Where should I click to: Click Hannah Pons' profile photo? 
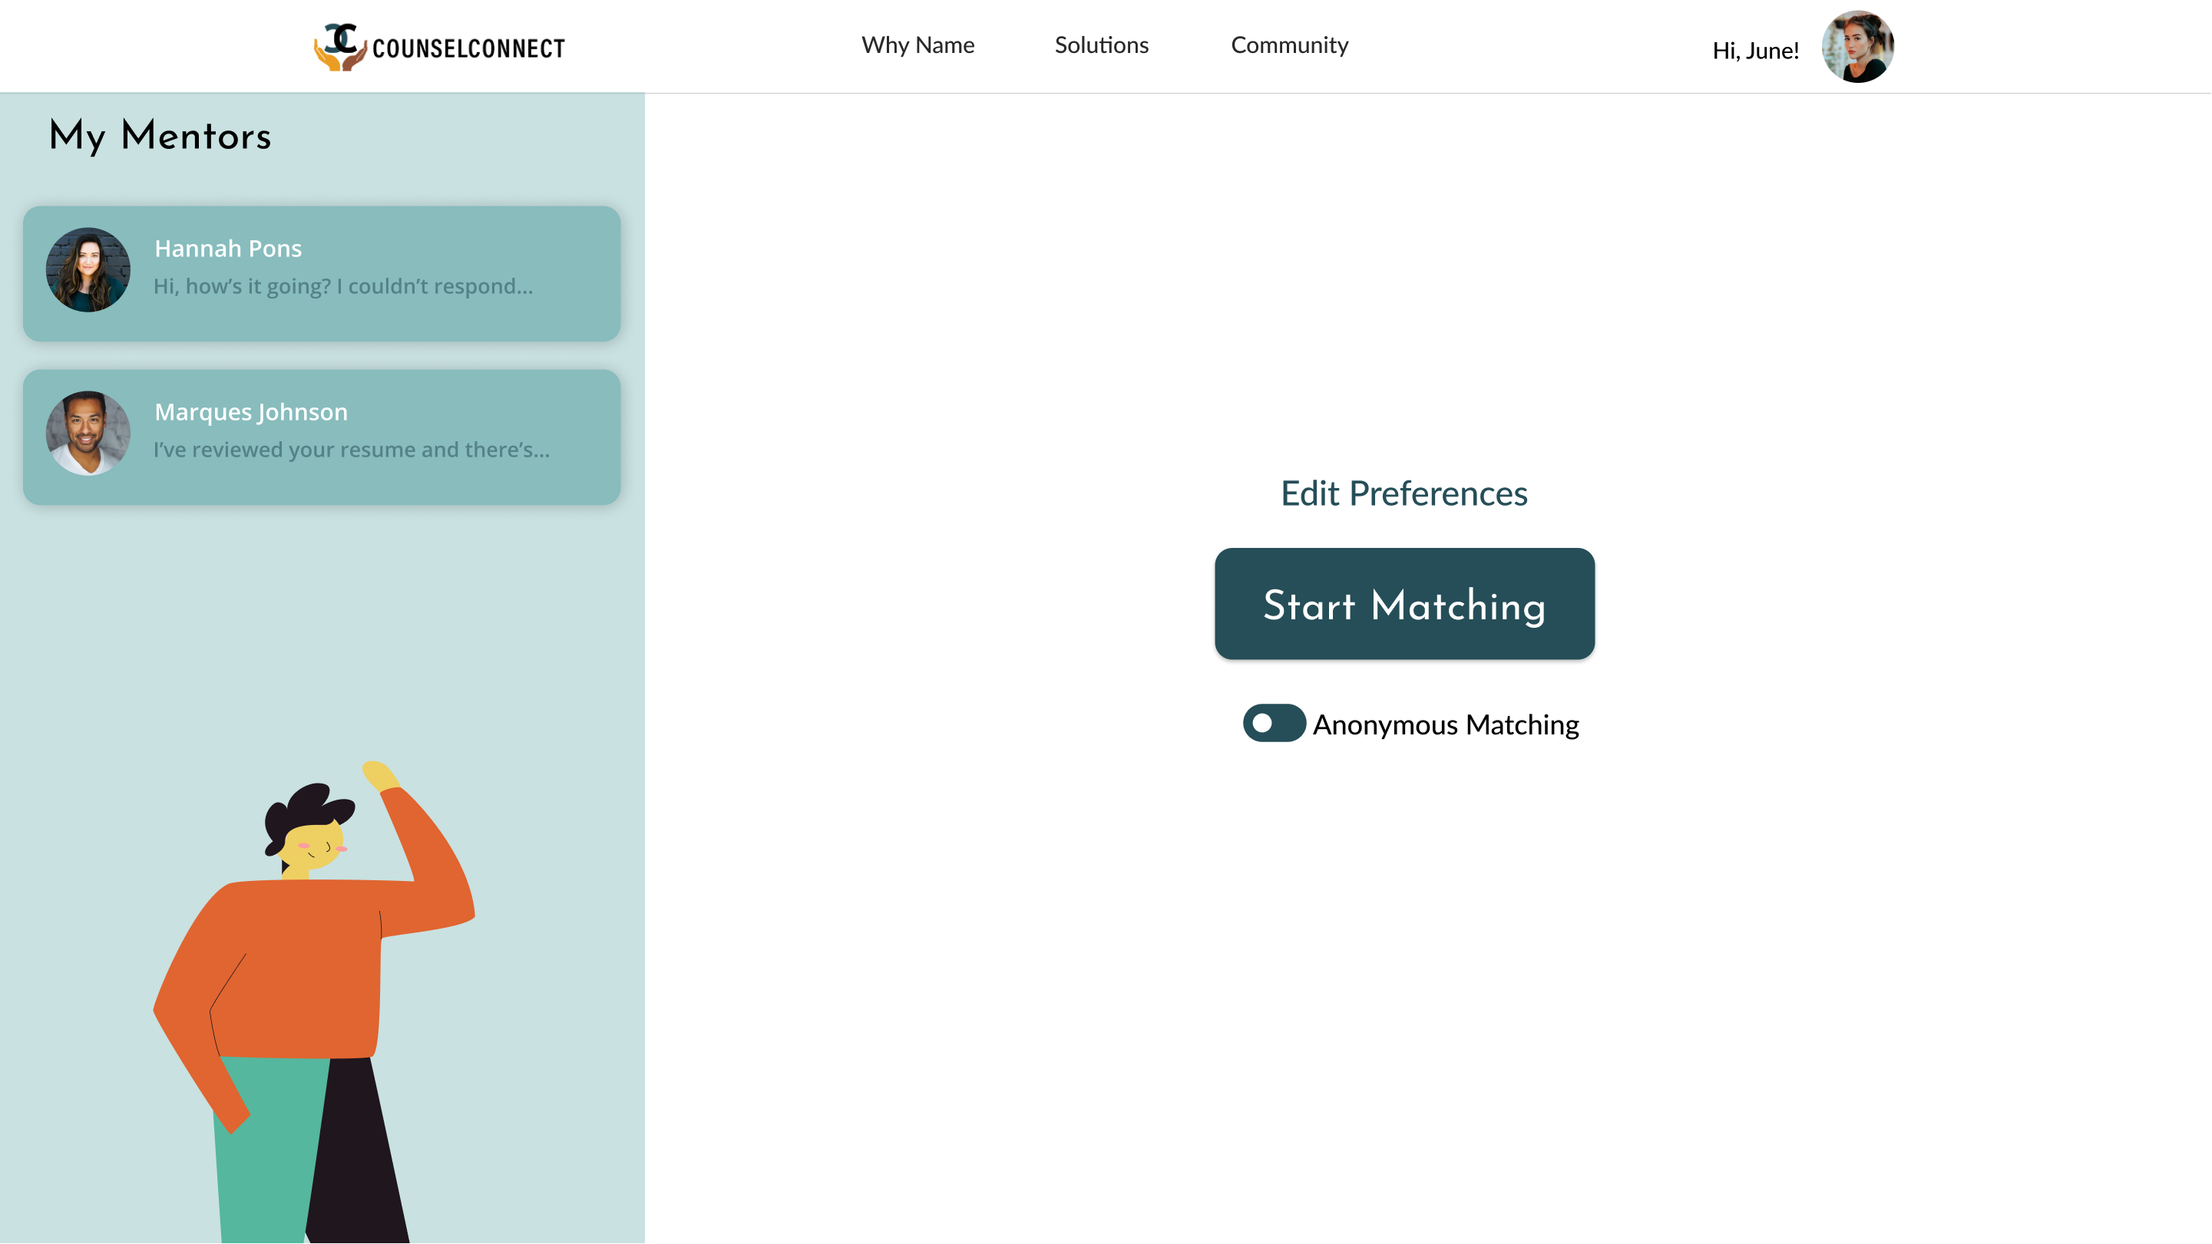point(88,269)
